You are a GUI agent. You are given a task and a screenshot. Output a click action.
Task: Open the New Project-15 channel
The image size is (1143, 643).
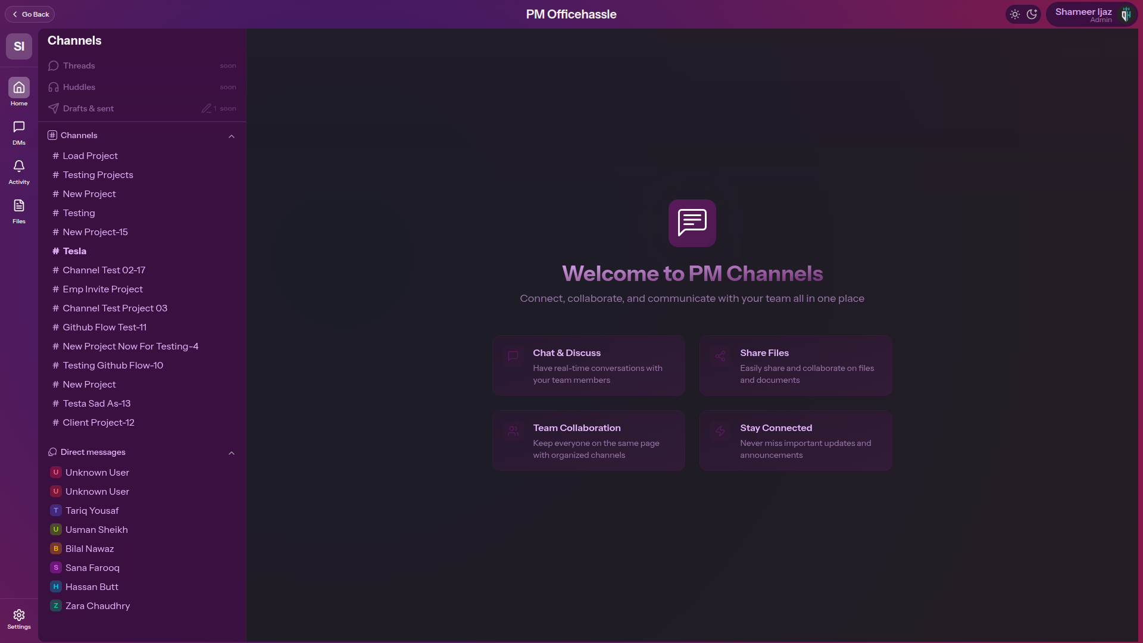pyautogui.click(x=142, y=232)
